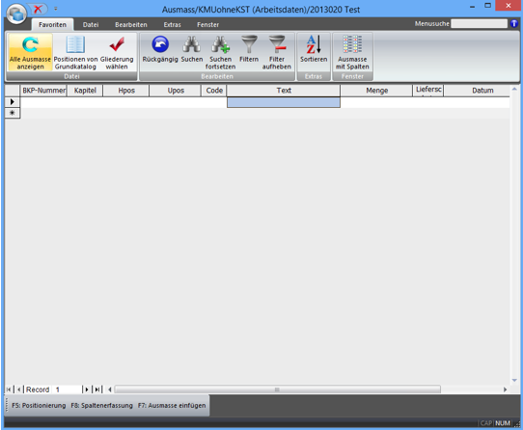This screenshot has width=523, height=430.
Task: Go to next record arrow
Action: [87, 390]
